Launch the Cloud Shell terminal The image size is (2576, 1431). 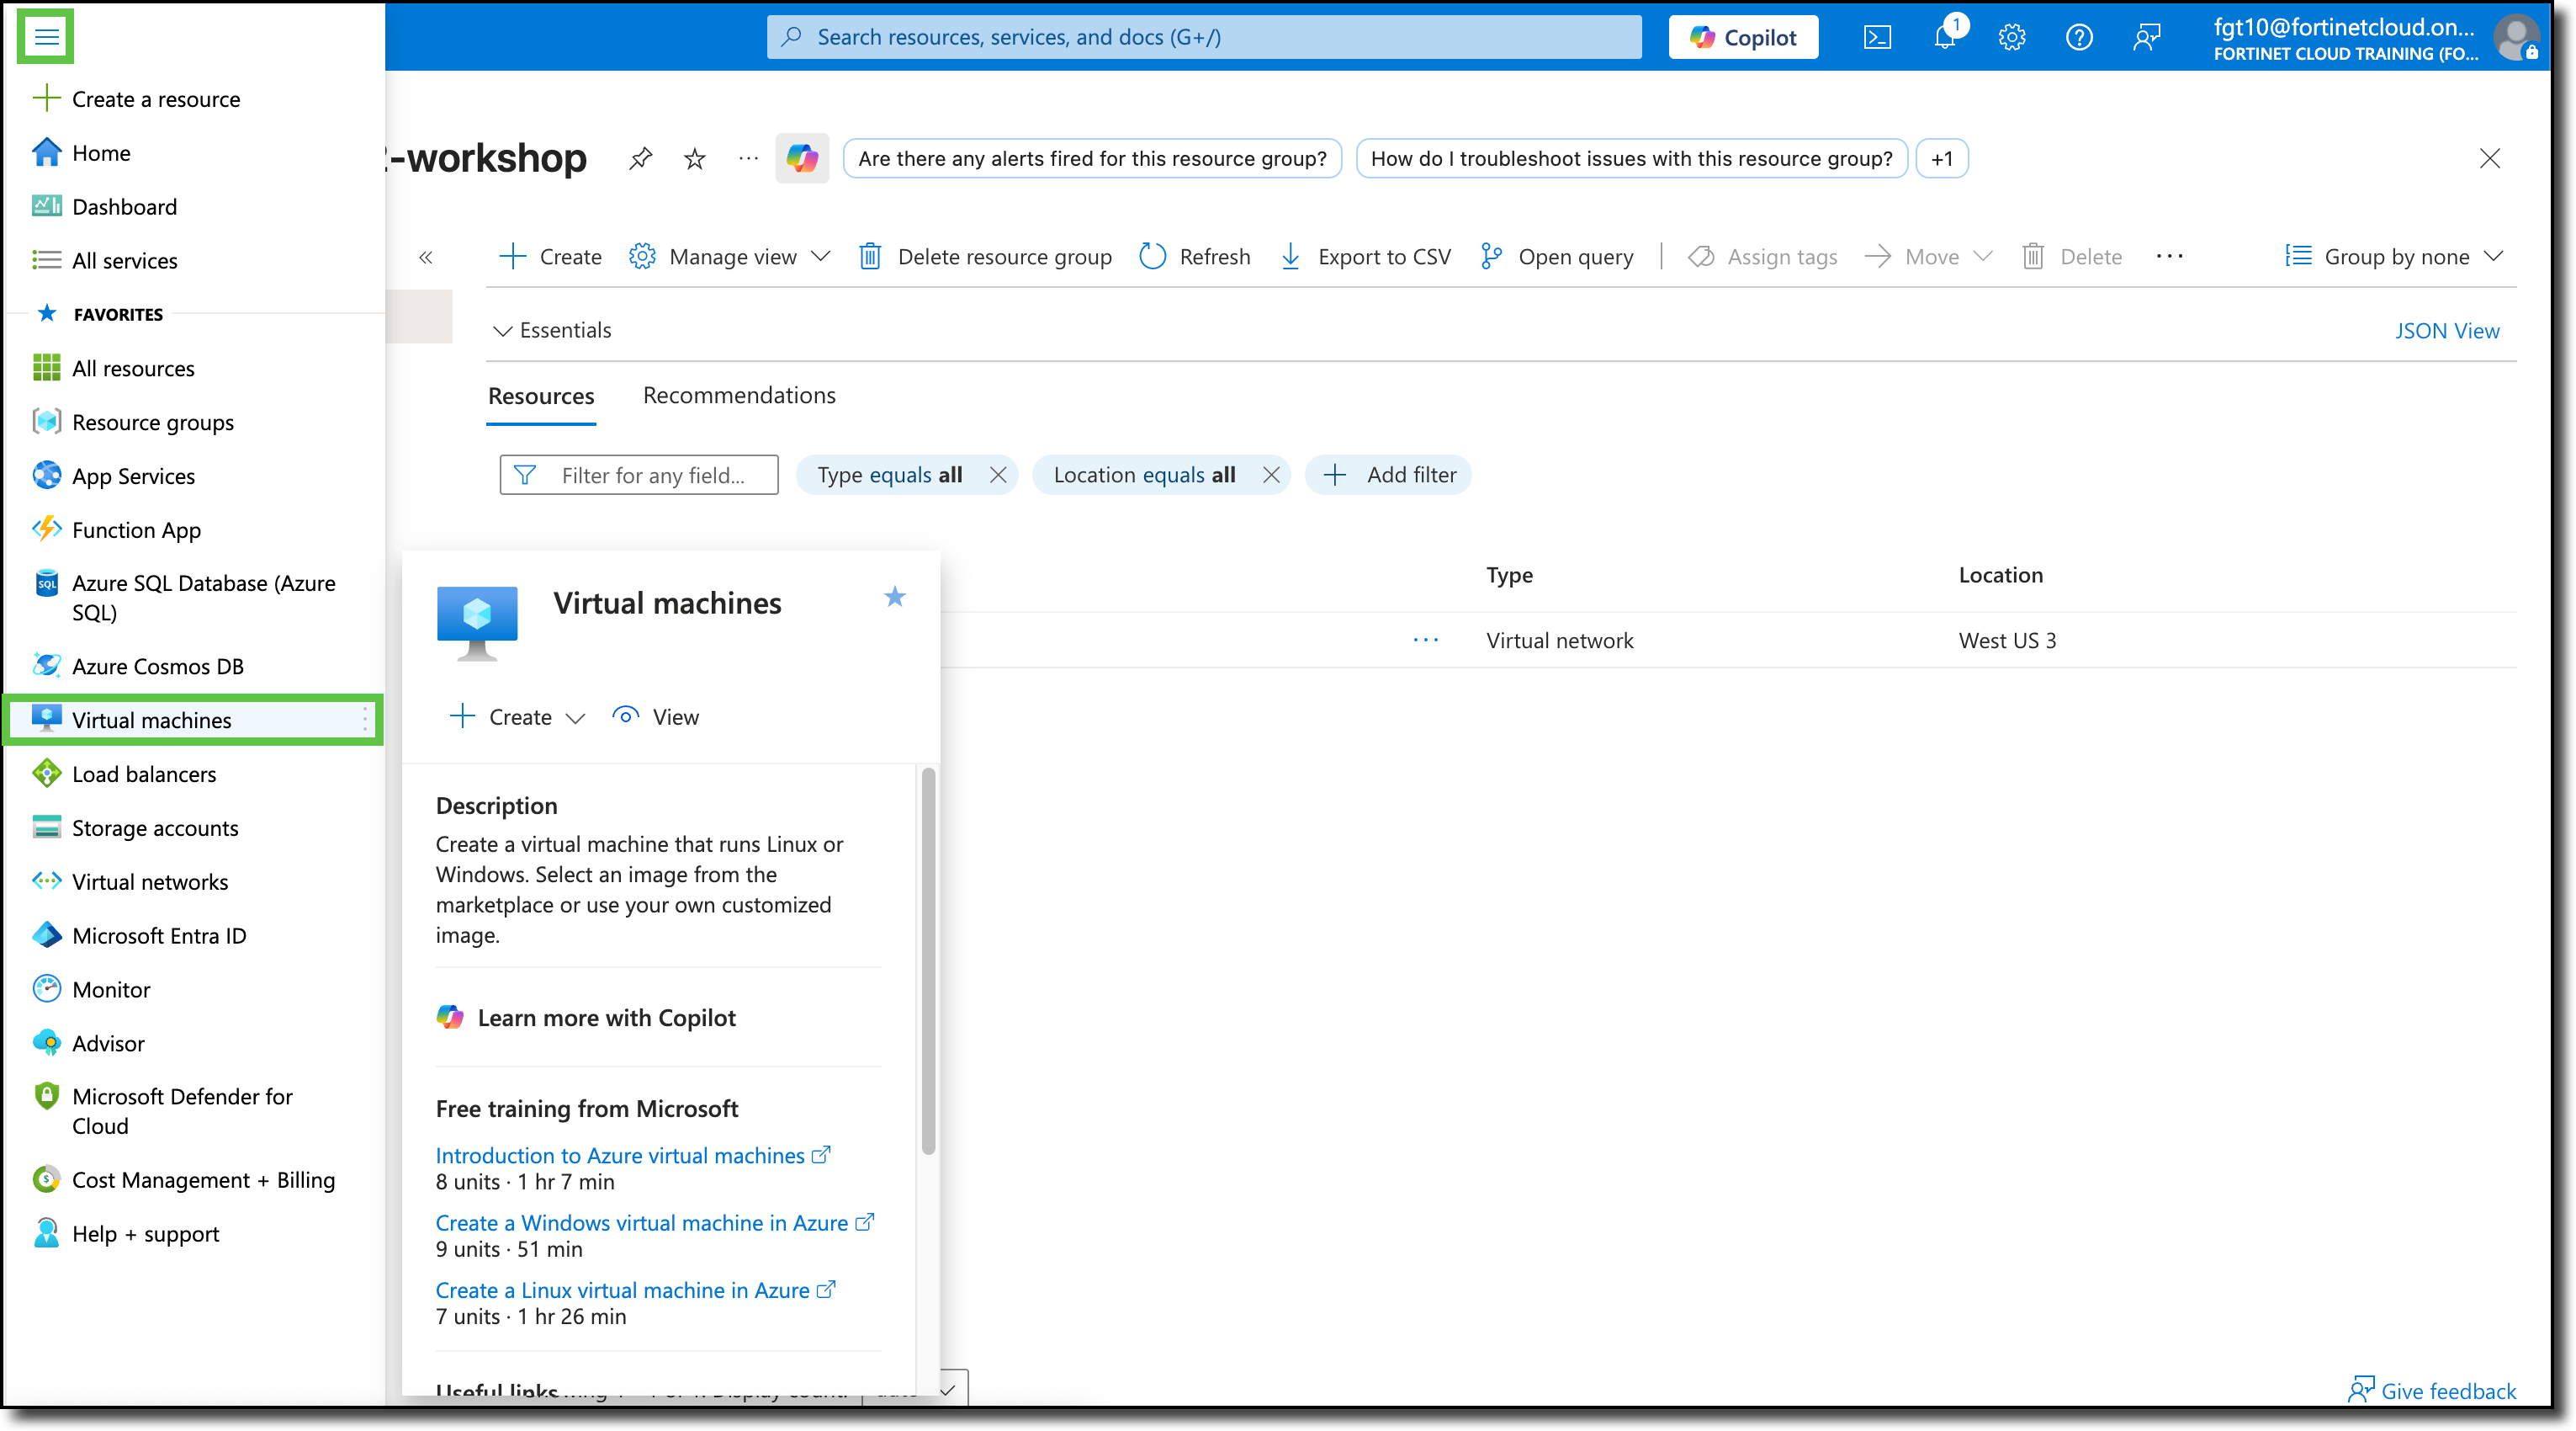click(1878, 36)
